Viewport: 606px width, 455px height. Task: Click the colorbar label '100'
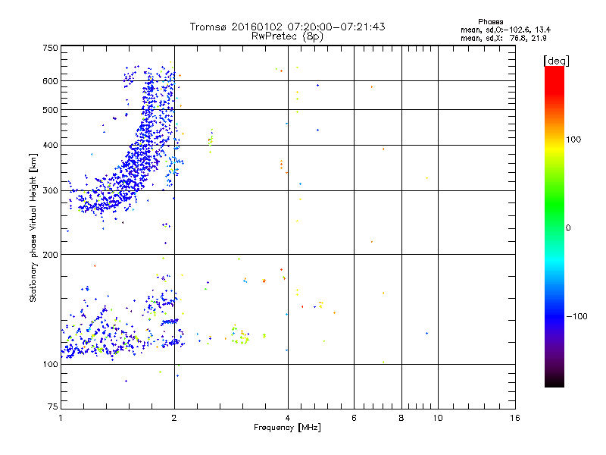click(573, 140)
